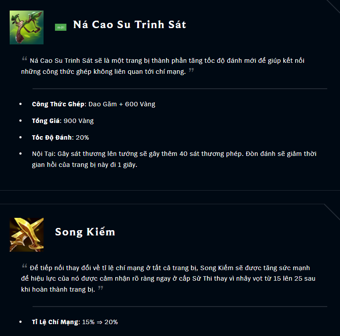
Task: Click the opening quote mark before "Để tiếp nối"
Action: tap(25, 266)
